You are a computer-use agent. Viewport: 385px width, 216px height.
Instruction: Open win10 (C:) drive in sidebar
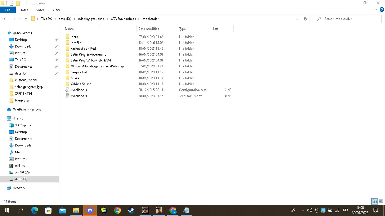point(22,172)
